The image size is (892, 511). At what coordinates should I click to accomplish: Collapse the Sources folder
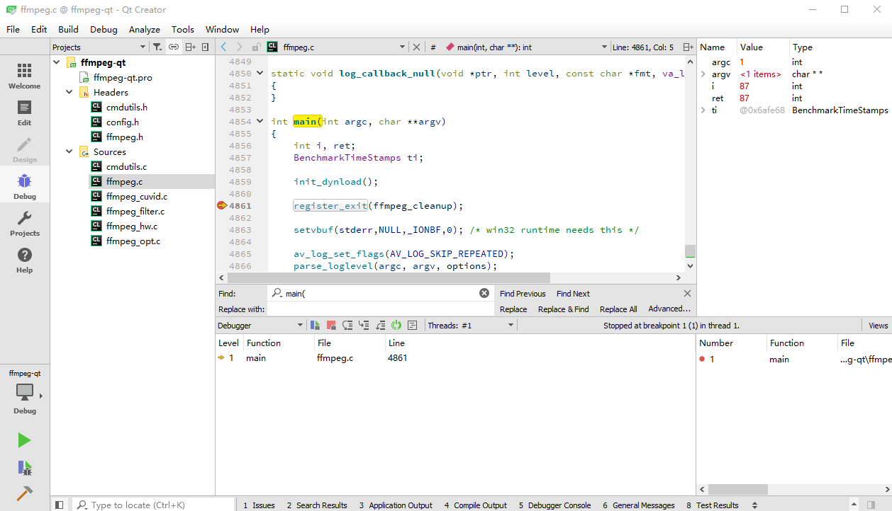pos(69,151)
